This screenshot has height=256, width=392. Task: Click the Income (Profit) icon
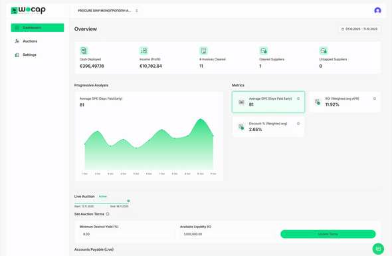point(144,51)
